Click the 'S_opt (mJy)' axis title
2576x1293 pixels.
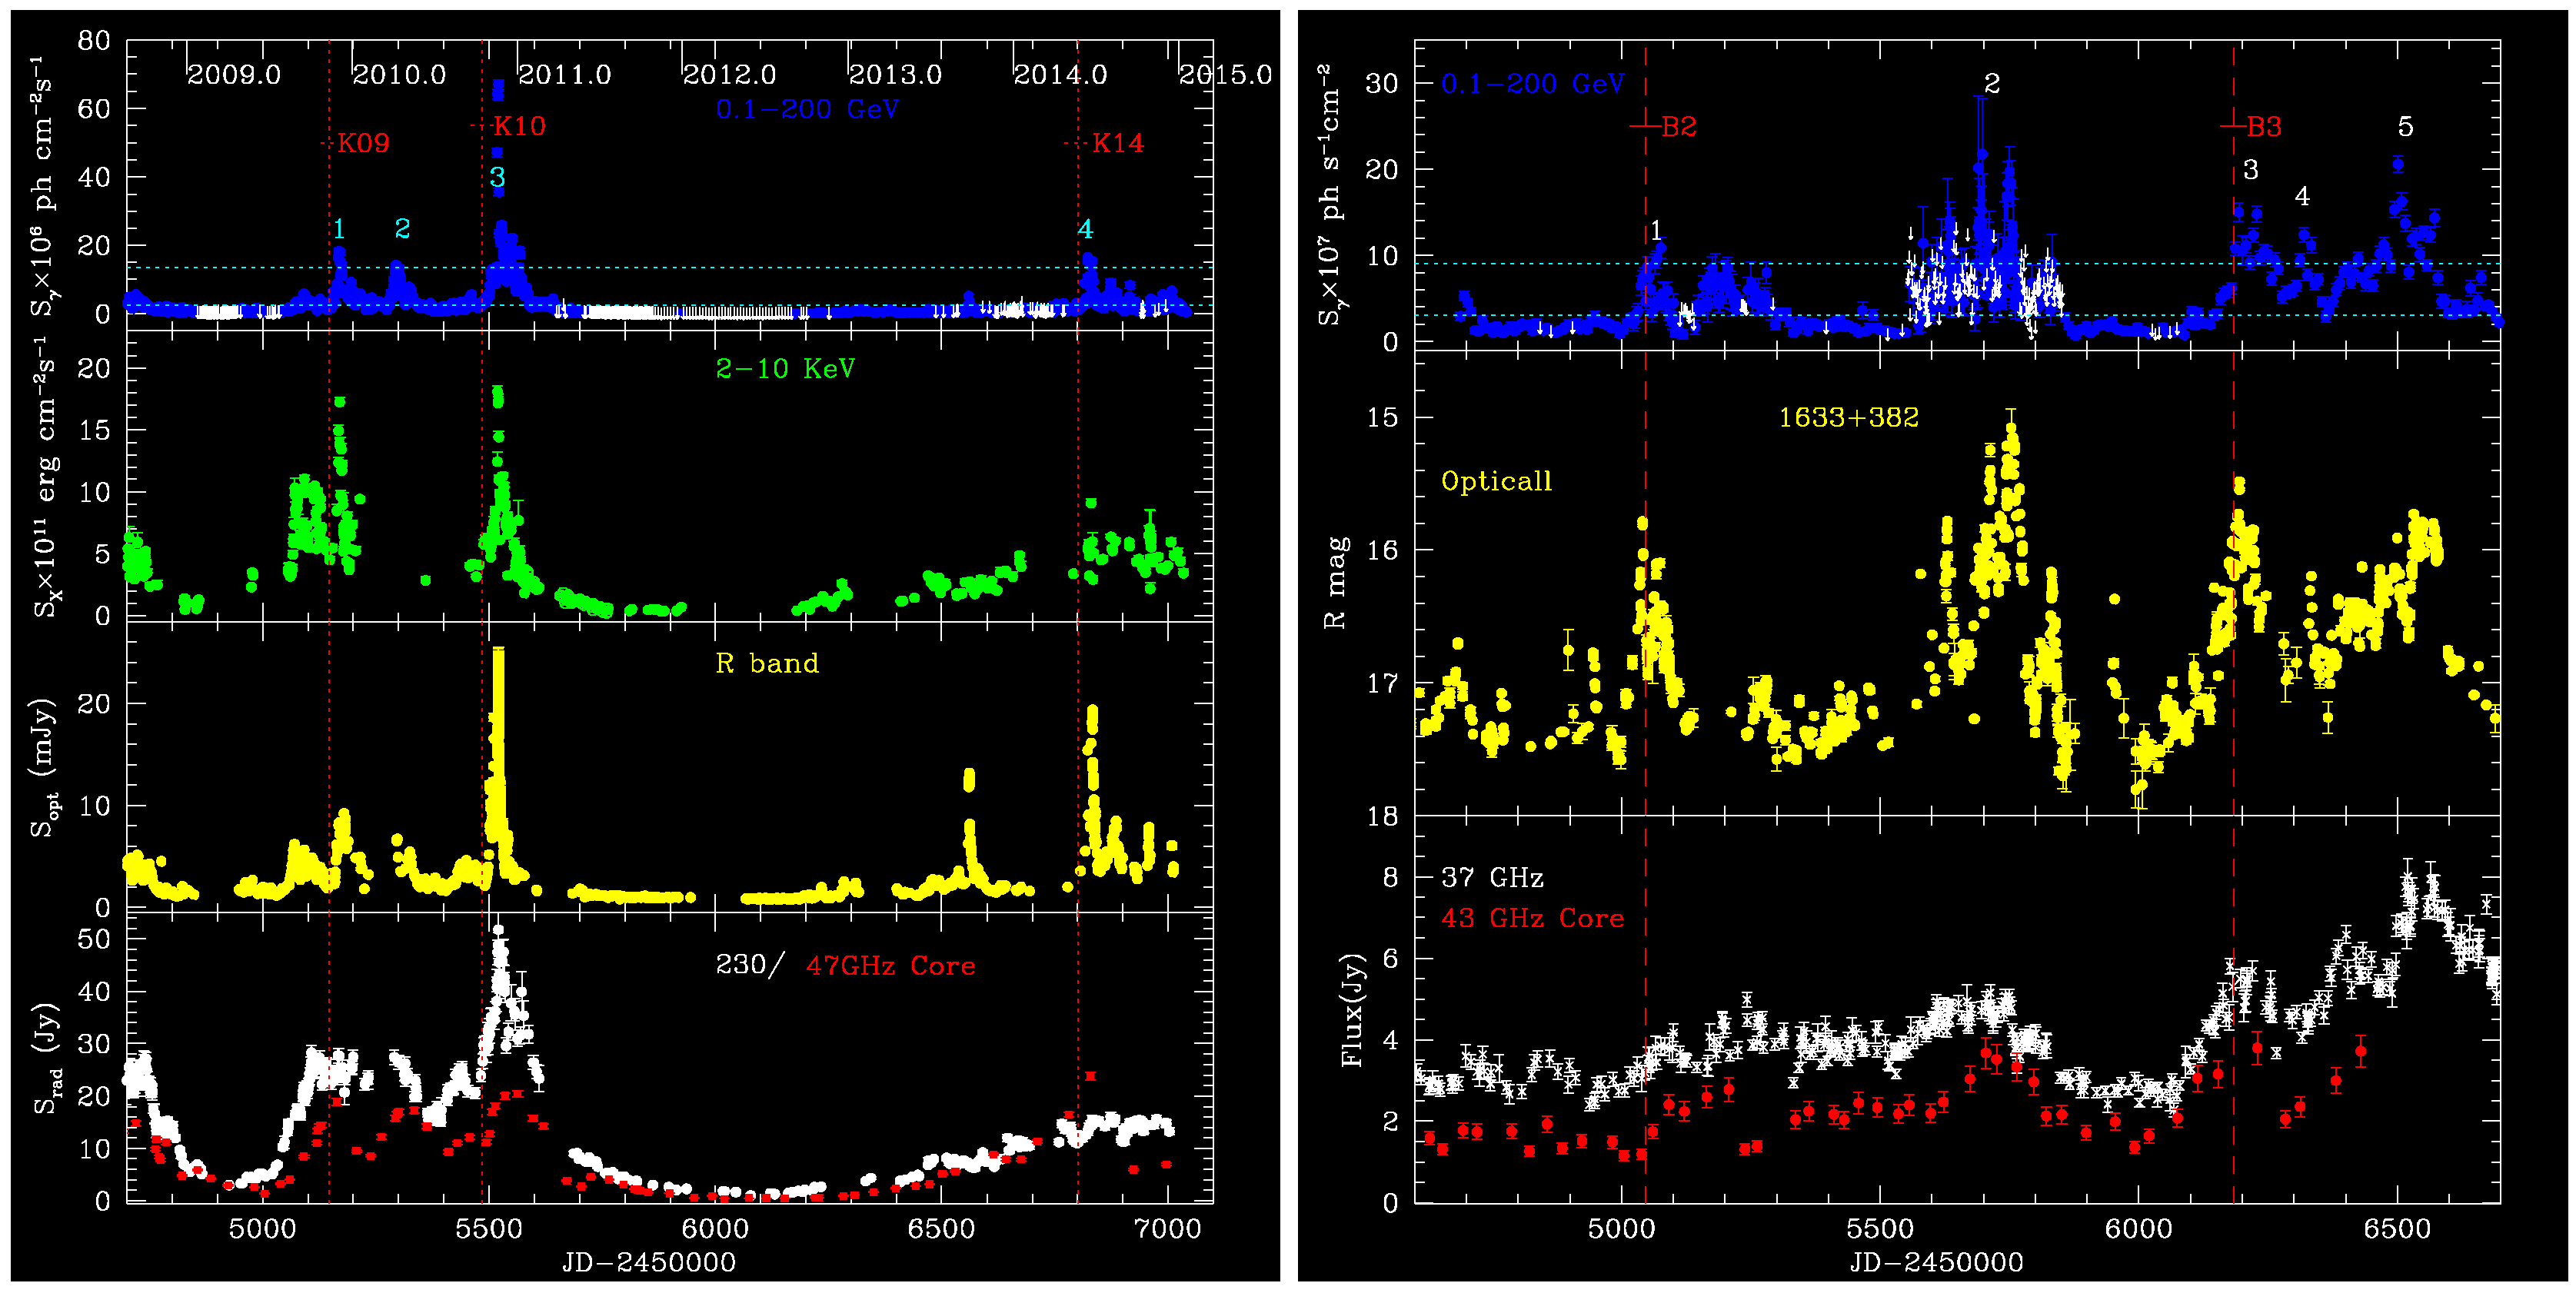pyautogui.click(x=43, y=766)
